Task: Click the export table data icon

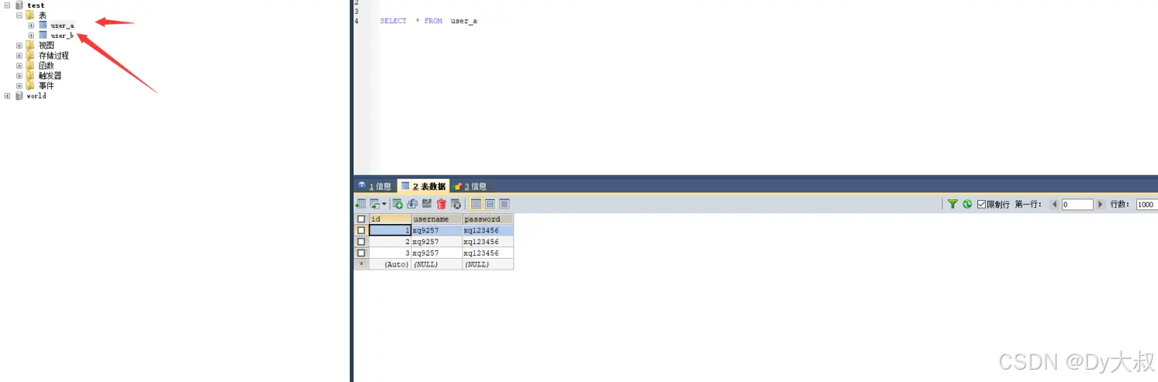Action: pos(361,204)
